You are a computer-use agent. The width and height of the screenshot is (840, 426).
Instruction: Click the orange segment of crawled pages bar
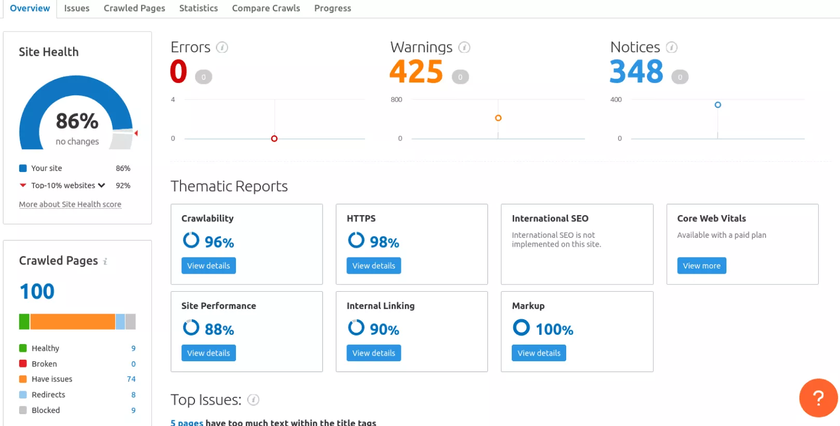coord(73,322)
